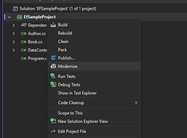Select the Program.cs file name
The image size is (187, 138).
coord(37,58)
